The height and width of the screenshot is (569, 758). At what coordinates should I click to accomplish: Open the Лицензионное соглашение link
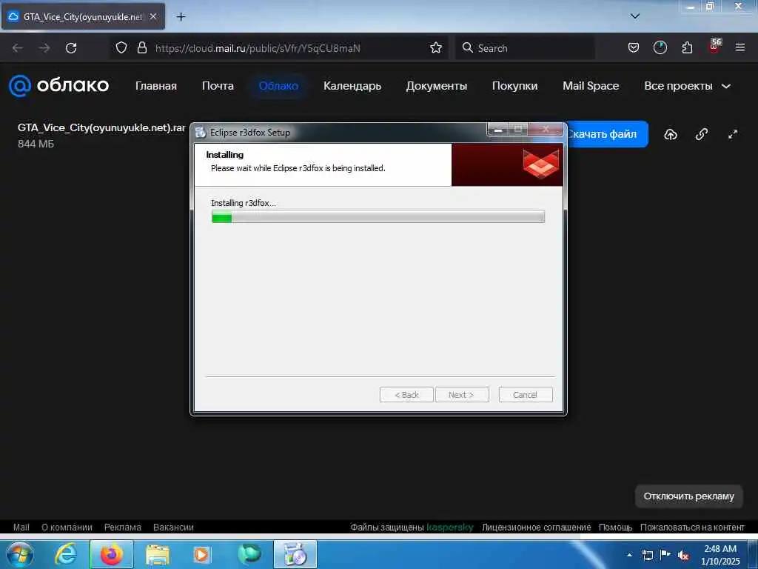[x=536, y=527]
